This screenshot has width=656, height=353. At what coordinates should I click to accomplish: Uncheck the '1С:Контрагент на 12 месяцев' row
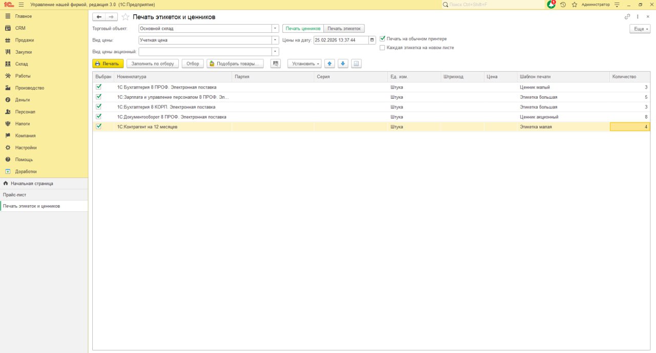(99, 126)
